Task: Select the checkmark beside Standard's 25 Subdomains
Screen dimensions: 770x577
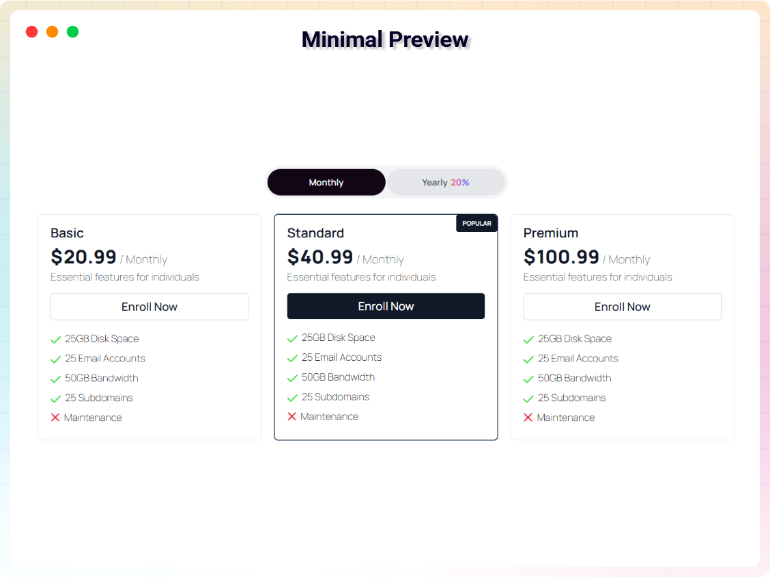Action: 292,397
